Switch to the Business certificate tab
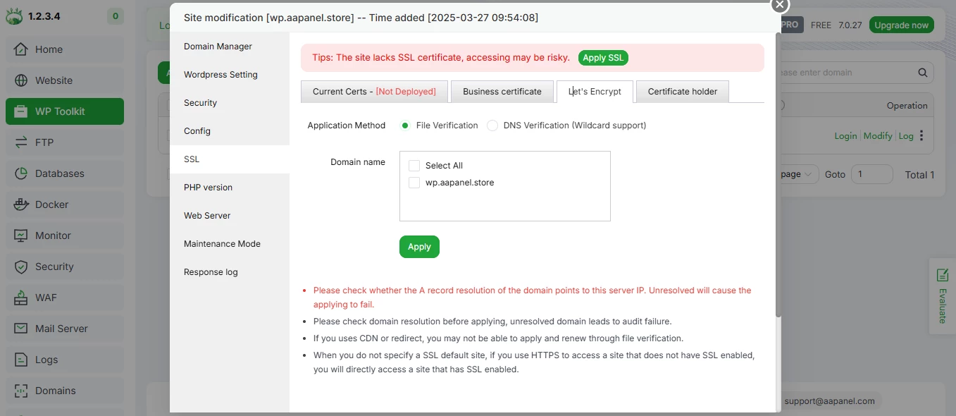This screenshot has width=956, height=416. pyautogui.click(x=502, y=91)
